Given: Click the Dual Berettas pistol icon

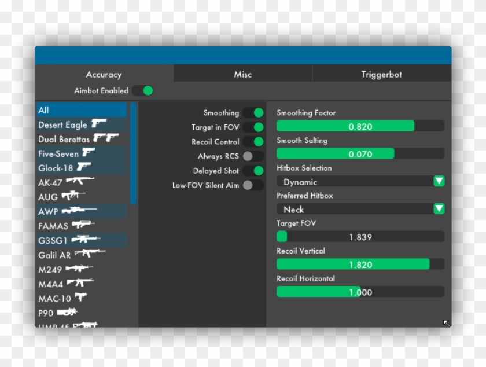Looking at the screenshot, I should pos(106,139).
